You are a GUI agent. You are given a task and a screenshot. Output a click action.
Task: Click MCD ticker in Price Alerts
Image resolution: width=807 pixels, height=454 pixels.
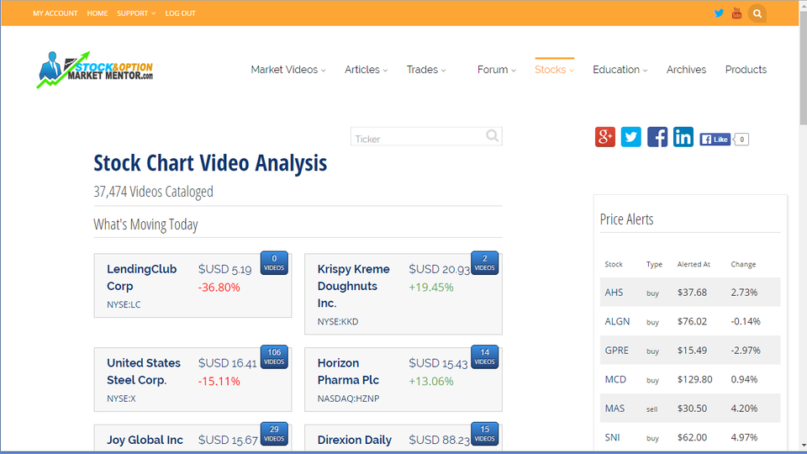click(x=615, y=379)
